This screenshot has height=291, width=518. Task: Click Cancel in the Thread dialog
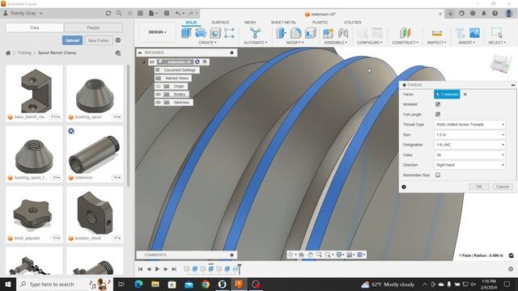click(x=503, y=187)
